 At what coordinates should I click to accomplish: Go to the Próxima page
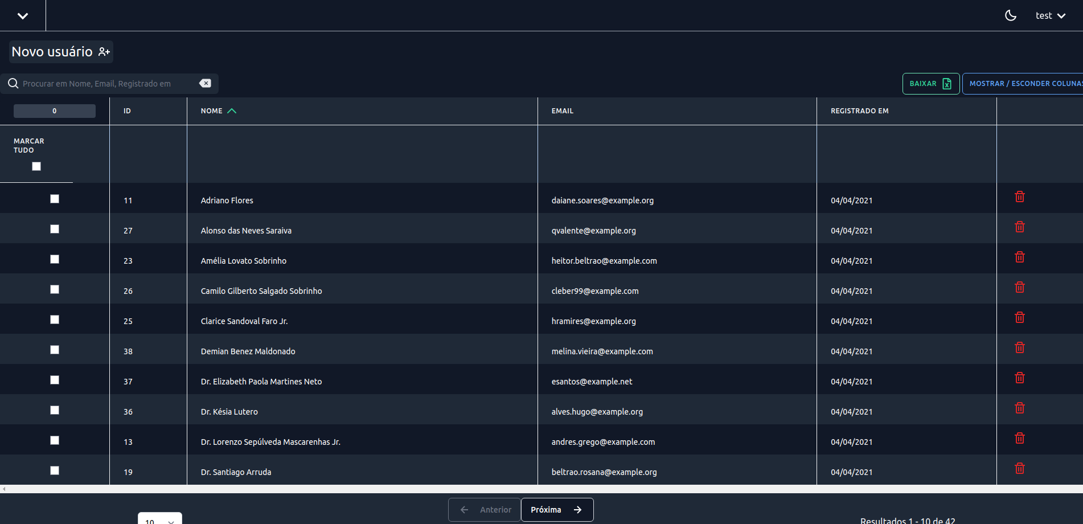[x=557, y=510]
